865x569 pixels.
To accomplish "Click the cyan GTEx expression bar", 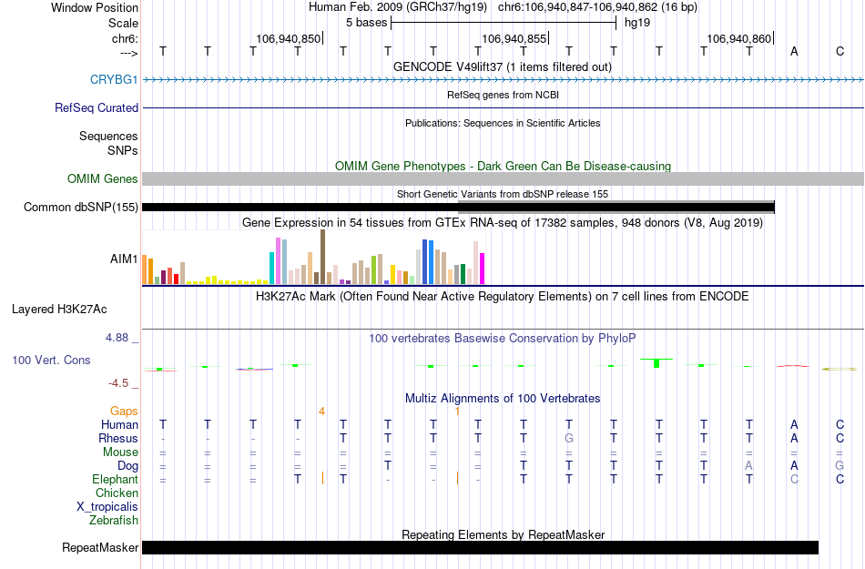I will coord(272,268).
